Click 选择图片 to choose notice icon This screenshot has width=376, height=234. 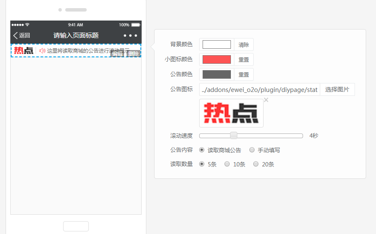click(337, 89)
